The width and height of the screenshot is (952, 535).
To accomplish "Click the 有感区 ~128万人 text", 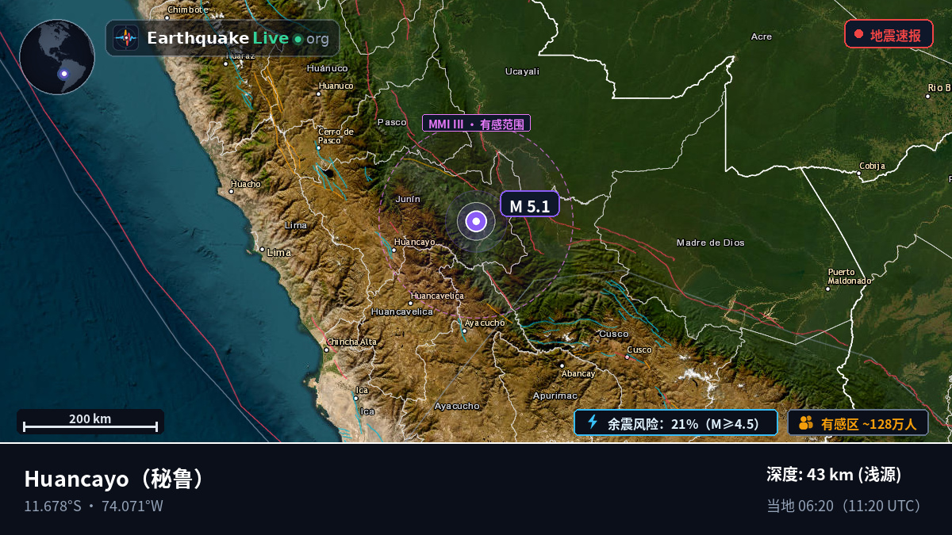I will pyautogui.click(x=869, y=424).
